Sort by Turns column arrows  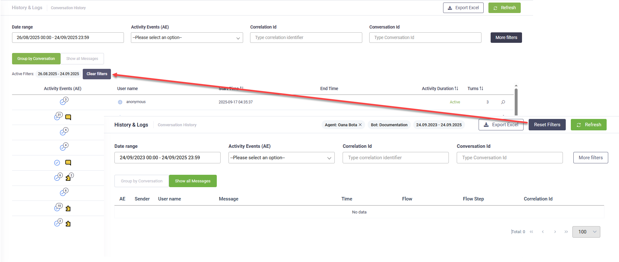[481, 88]
